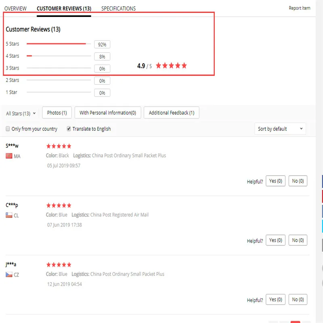Click the overall 4.9 rating stars
This screenshot has width=323, height=323.
(171, 66)
